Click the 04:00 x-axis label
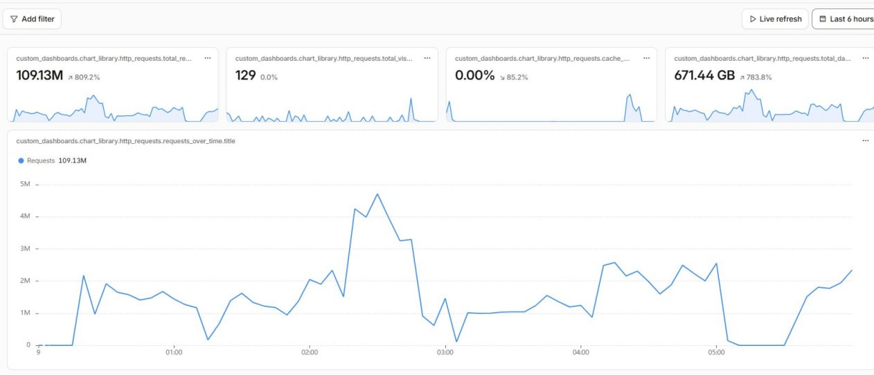 click(x=580, y=352)
